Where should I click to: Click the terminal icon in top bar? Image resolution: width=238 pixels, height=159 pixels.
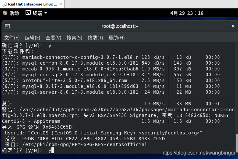[28, 13]
